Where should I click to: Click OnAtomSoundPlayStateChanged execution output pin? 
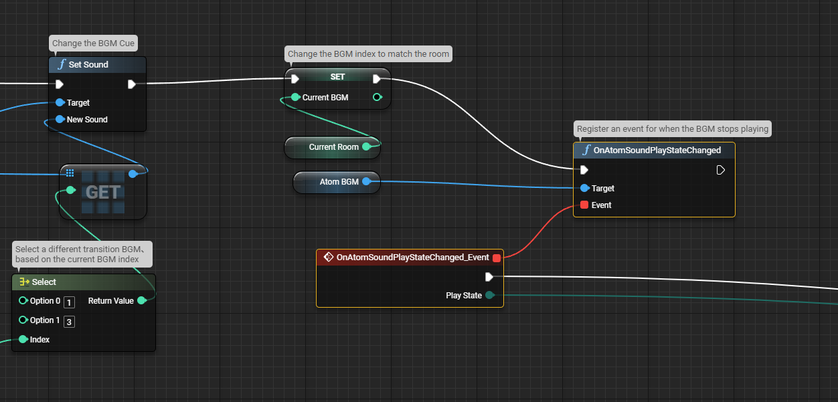(720, 170)
